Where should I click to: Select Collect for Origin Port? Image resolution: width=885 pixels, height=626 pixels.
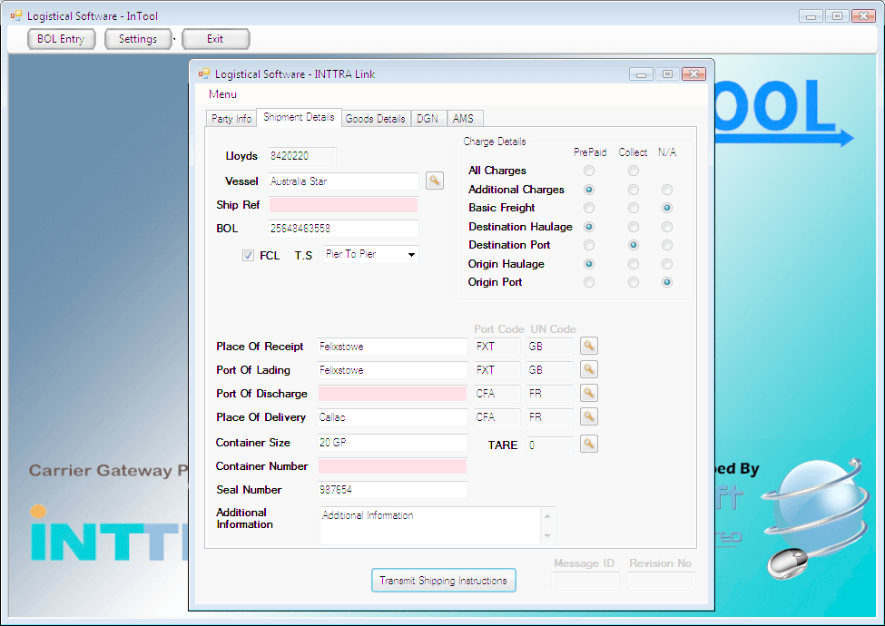(634, 282)
